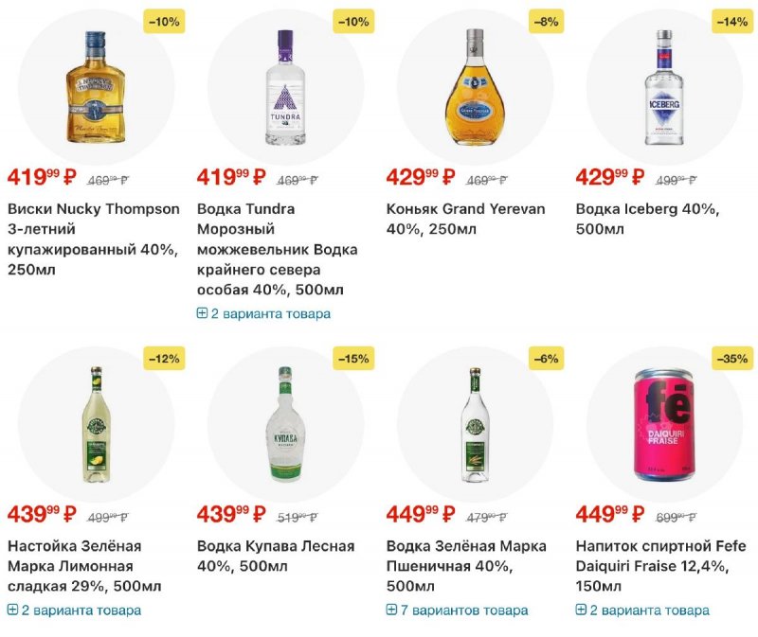Click plus icon beside Настойка Лимонная variants

(13, 610)
